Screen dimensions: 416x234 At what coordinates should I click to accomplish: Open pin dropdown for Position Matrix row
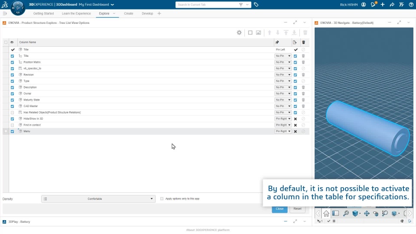coord(283,62)
